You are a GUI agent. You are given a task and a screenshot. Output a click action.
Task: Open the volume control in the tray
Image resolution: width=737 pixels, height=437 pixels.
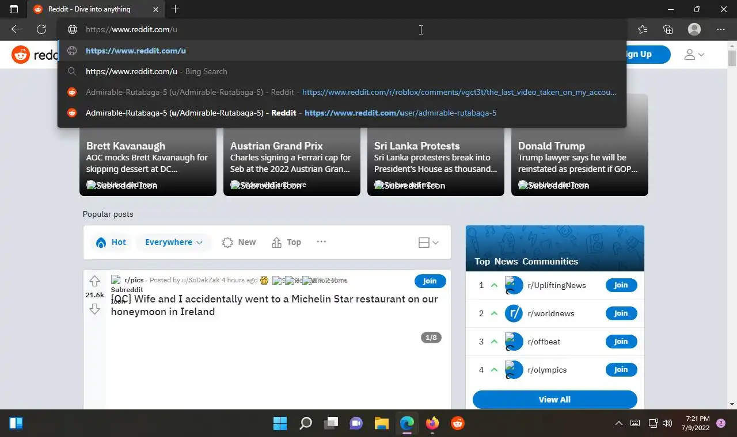[x=667, y=424]
